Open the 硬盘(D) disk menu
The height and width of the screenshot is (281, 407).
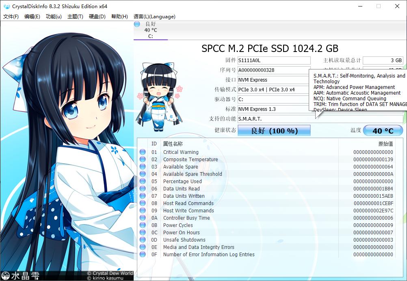click(x=96, y=17)
